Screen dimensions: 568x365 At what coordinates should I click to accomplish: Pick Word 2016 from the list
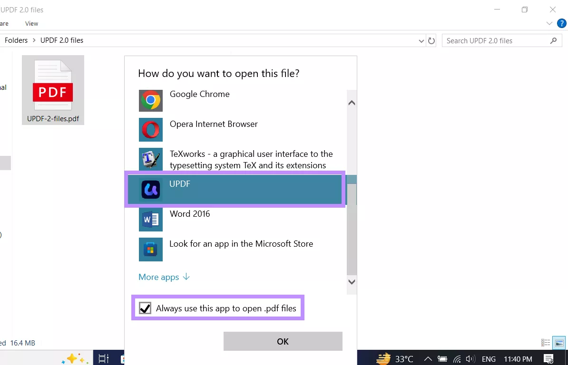pos(189,214)
